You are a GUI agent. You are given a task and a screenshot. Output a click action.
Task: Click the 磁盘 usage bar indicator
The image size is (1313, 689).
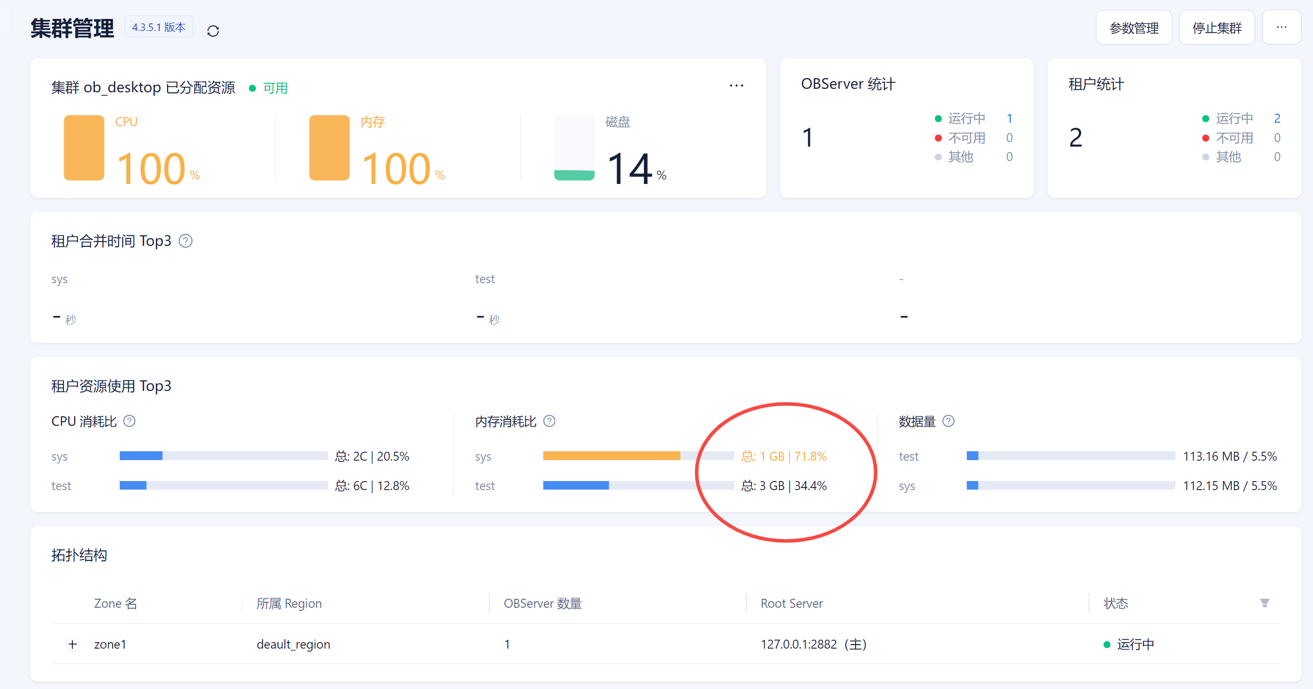tap(575, 148)
